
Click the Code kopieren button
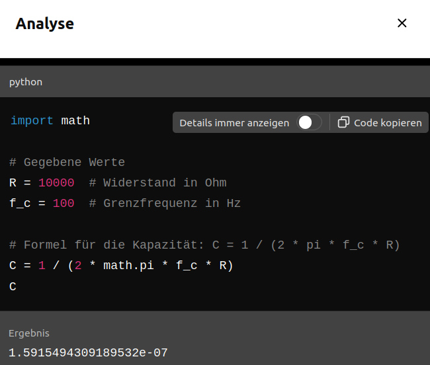(x=380, y=122)
